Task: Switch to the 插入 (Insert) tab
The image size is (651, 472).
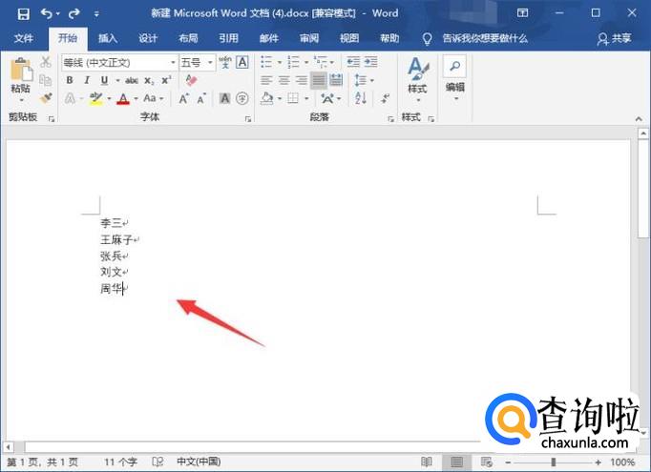Action: coord(108,38)
